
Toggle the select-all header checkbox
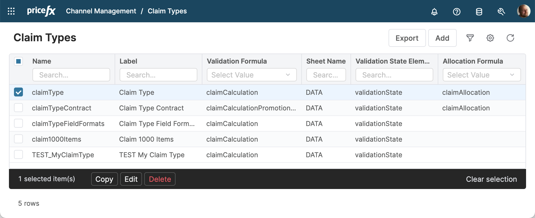(x=18, y=61)
